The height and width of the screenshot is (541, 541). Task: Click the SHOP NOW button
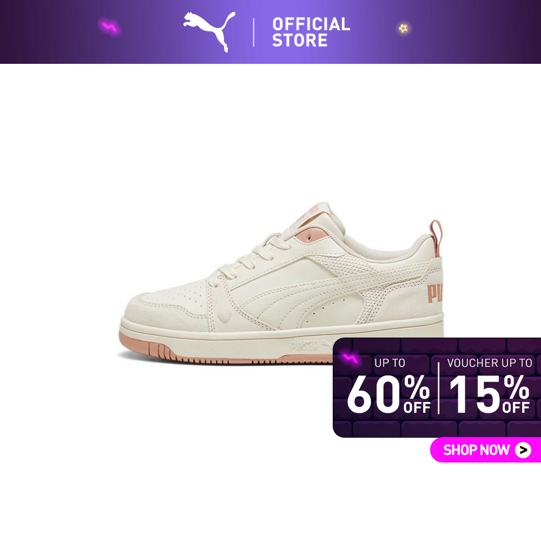485,450
